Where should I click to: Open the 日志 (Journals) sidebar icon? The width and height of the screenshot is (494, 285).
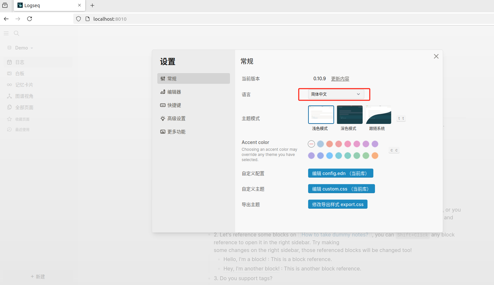click(x=19, y=62)
